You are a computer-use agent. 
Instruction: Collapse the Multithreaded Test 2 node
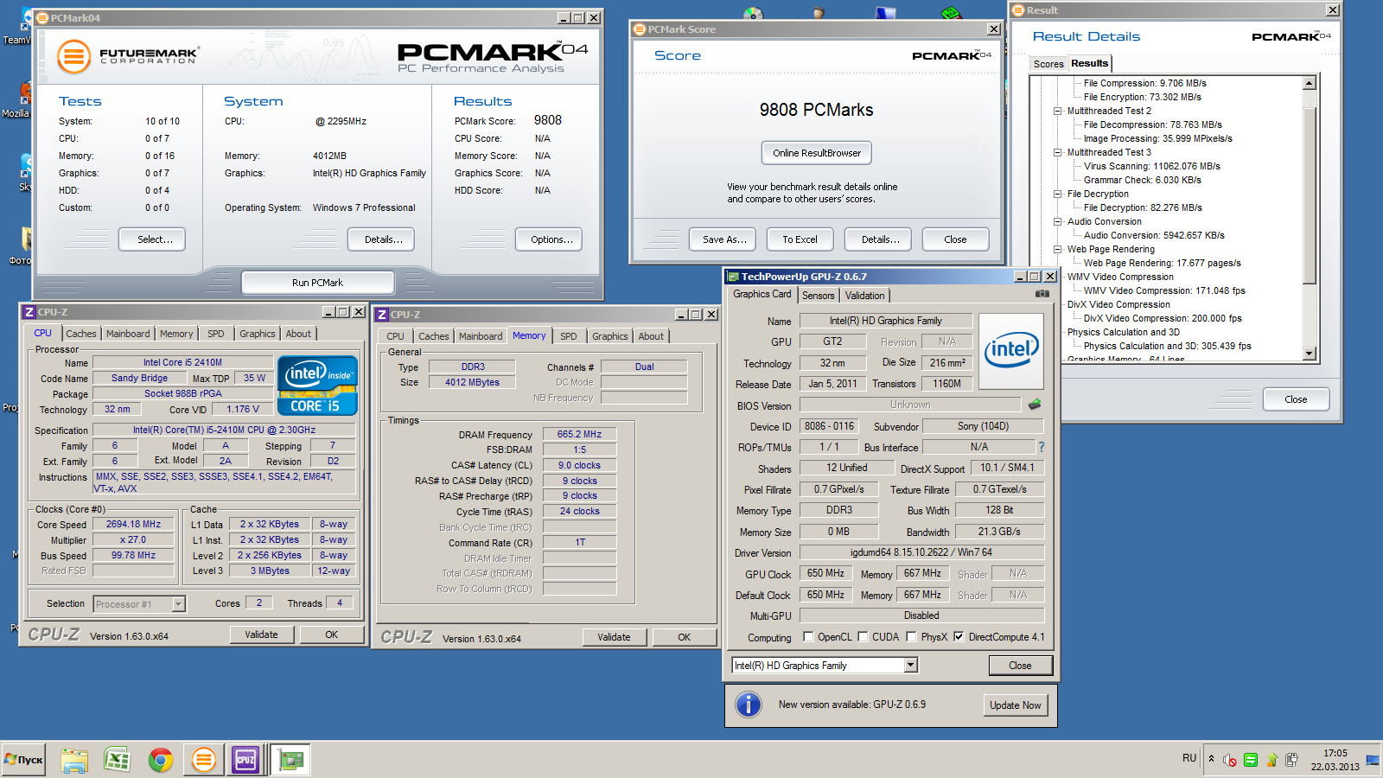[1057, 111]
